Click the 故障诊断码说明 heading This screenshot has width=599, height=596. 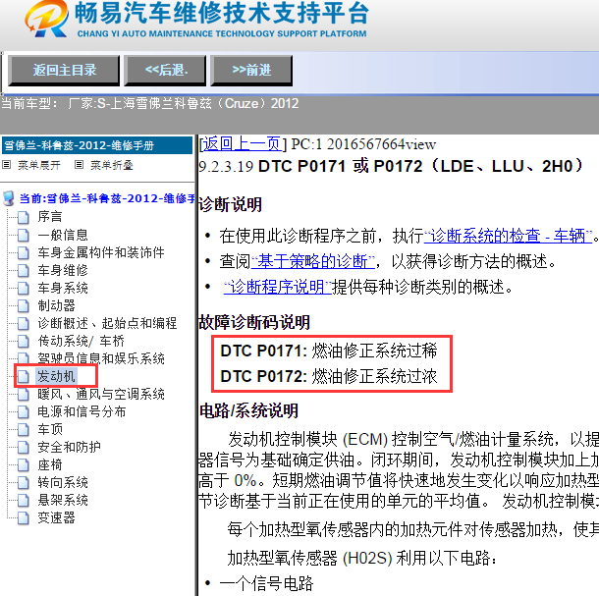point(254,322)
